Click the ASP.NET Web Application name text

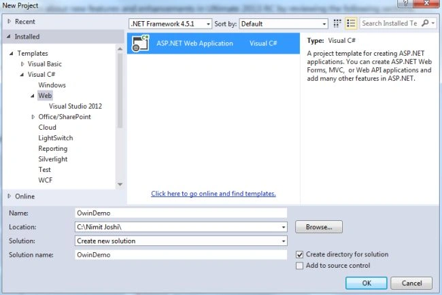(194, 44)
